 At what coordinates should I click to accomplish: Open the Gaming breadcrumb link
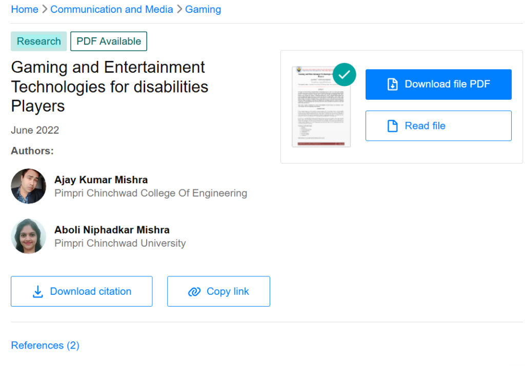(x=203, y=9)
